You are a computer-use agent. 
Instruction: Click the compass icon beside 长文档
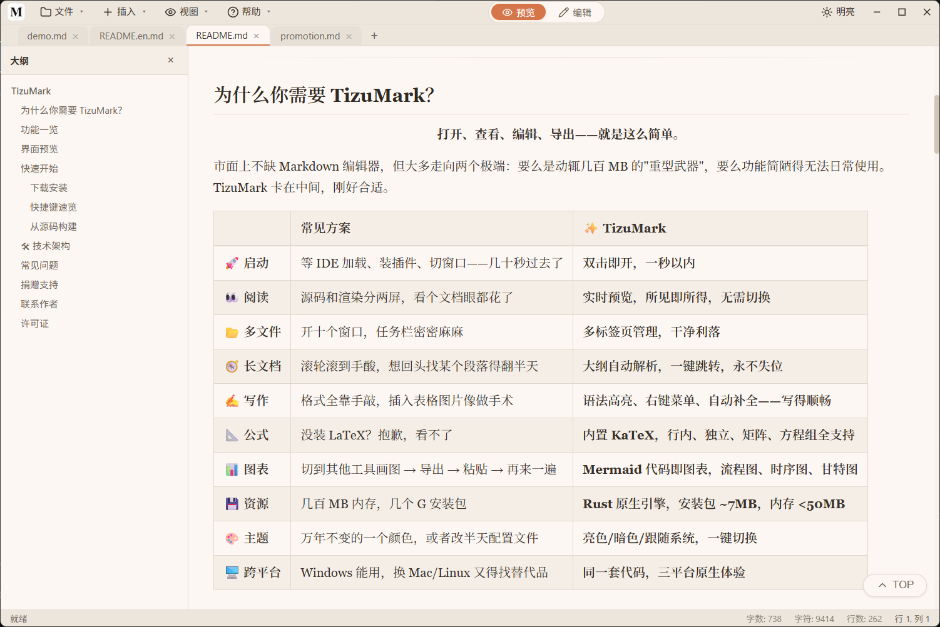pyautogui.click(x=232, y=366)
